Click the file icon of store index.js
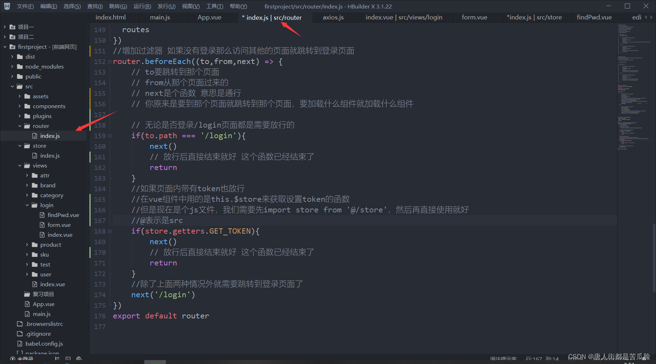 click(35, 155)
